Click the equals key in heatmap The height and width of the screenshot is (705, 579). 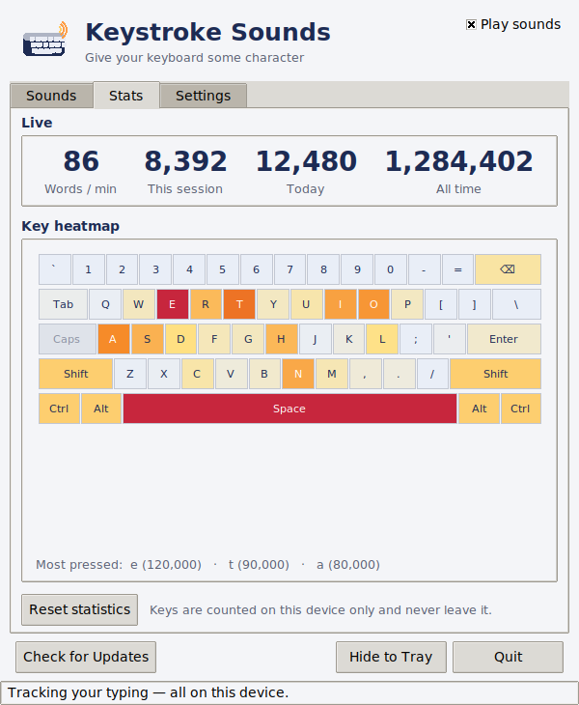click(457, 269)
